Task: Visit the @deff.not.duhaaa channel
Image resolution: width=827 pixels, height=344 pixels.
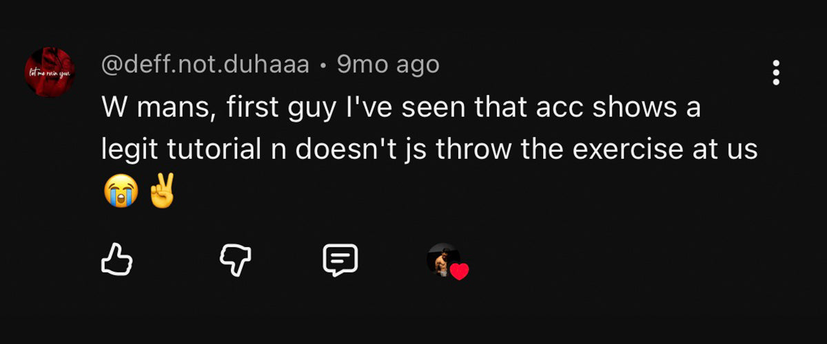Action: (x=205, y=65)
